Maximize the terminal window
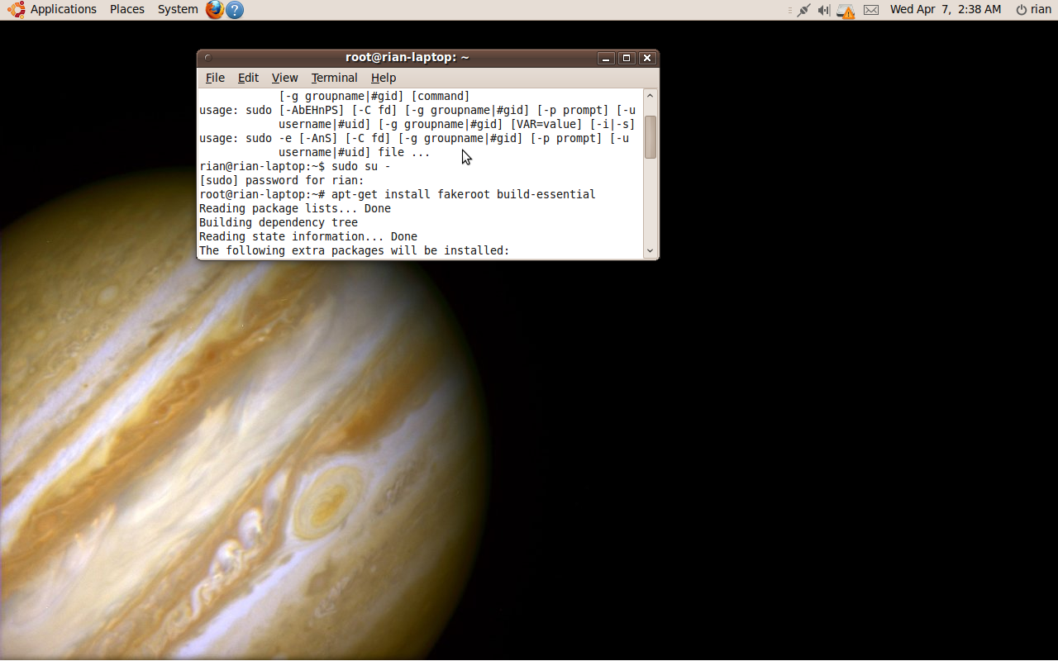Image resolution: width=1058 pixels, height=661 pixels. coord(627,58)
